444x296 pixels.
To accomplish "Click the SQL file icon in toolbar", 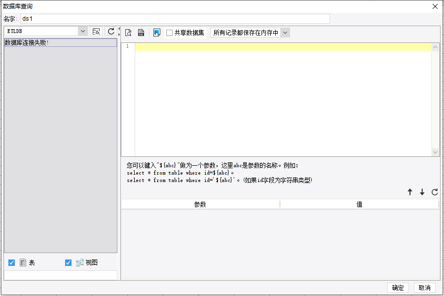I will 141,33.
